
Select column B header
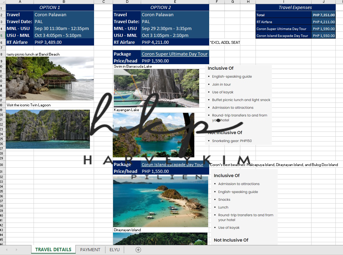click(x=64, y=2)
